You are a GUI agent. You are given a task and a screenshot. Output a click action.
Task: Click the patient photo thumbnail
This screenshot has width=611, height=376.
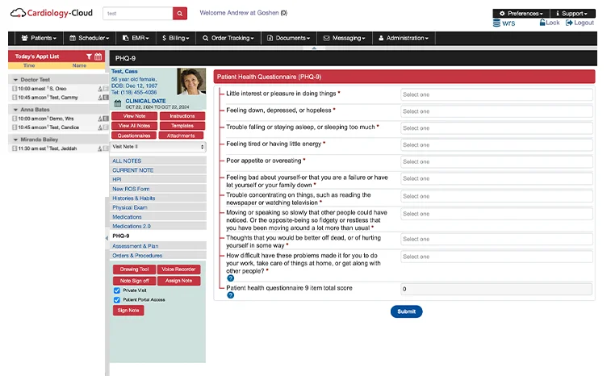point(190,82)
